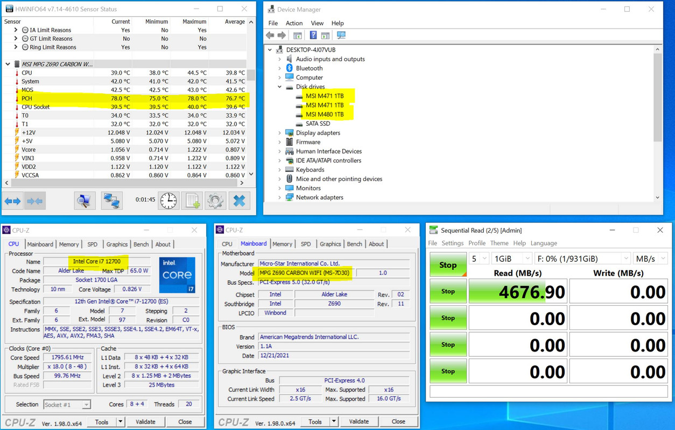Click Limit Reasons icon beside IA row
Screen dimensions: 675x430
(x=25, y=30)
